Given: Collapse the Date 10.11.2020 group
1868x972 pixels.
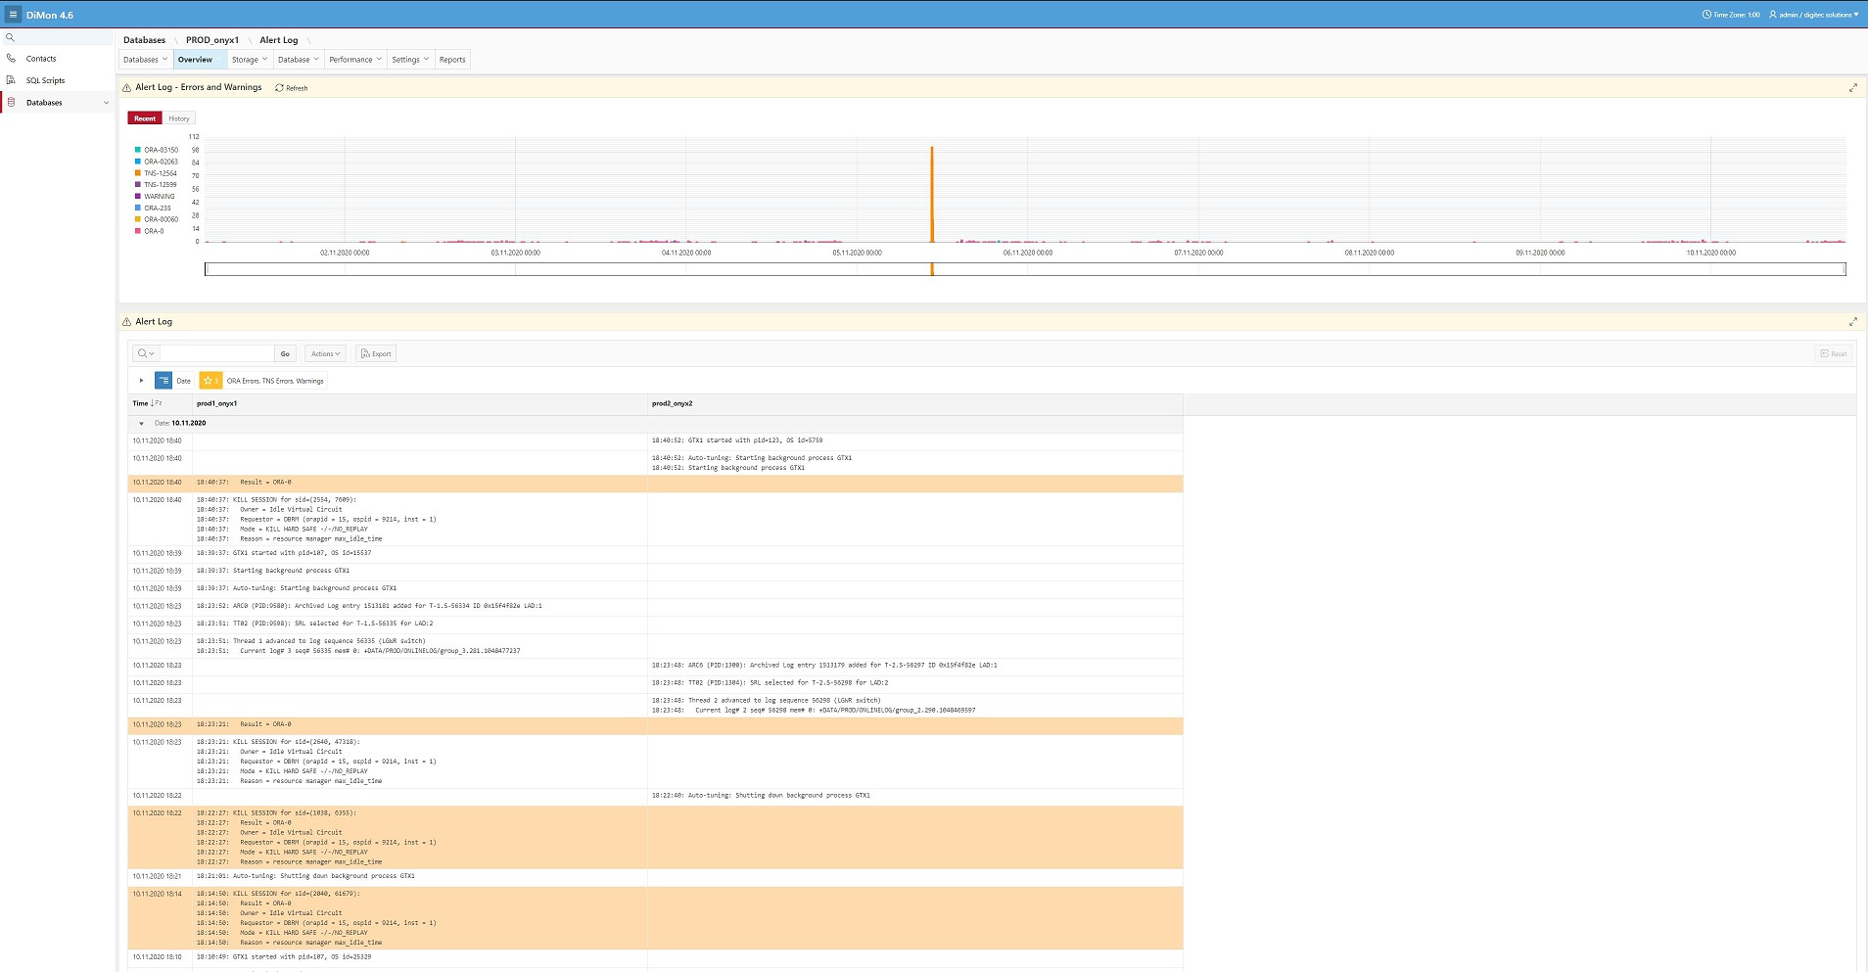Looking at the screenshot, I should coord(141,424).
